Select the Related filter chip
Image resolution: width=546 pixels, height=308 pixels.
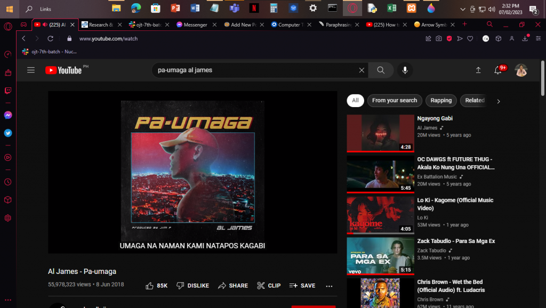(x=474, y=101)
